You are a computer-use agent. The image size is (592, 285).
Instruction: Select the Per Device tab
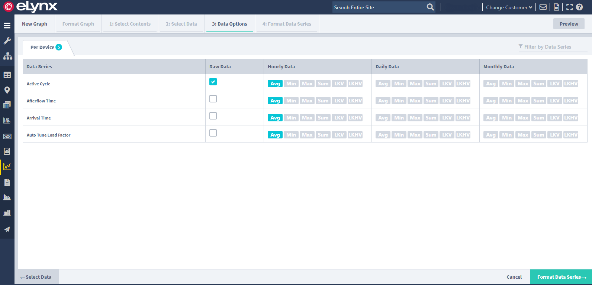click(x=46, y=47)
